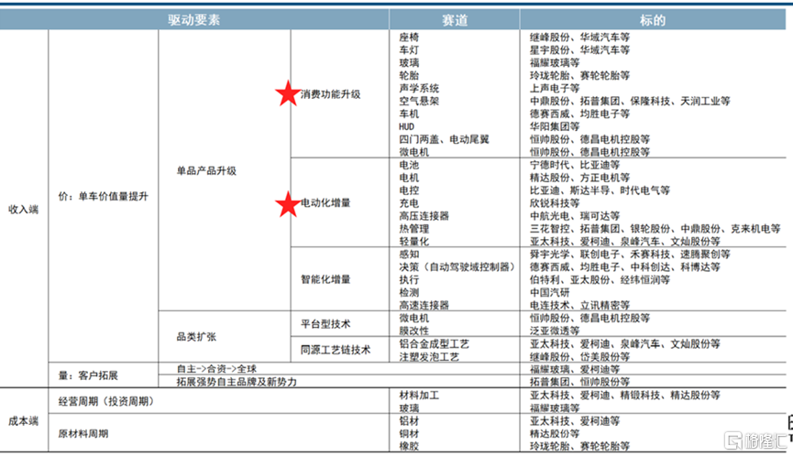
Task: Select the 单品产品升级 cell
Action: tap(206, 170)
